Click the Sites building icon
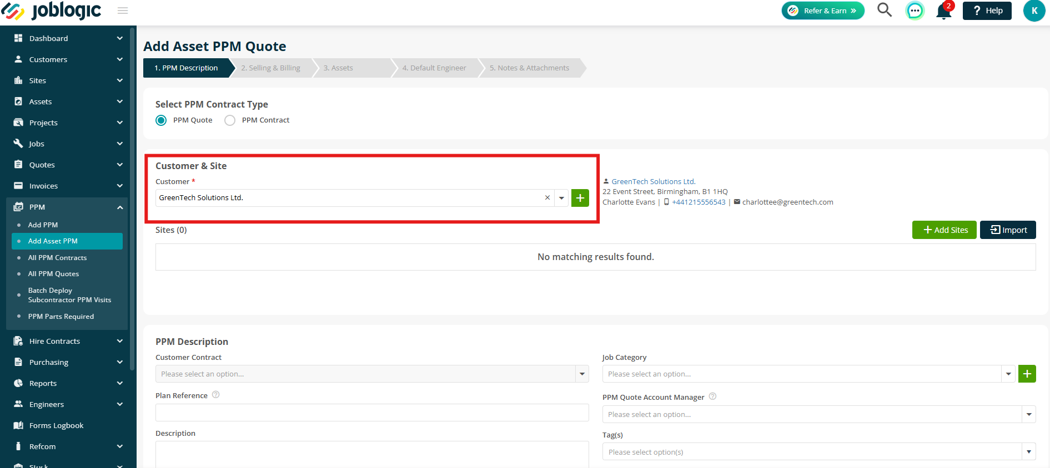1050x468 pixels. point(18,80)
